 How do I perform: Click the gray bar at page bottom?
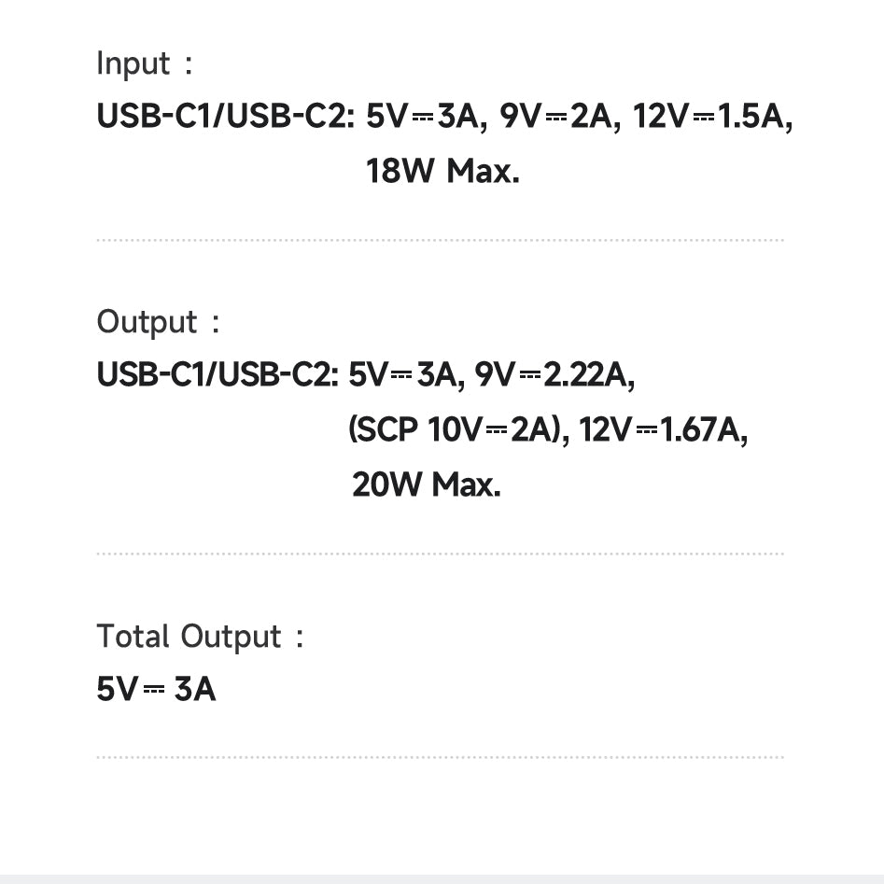coord(442,879)
